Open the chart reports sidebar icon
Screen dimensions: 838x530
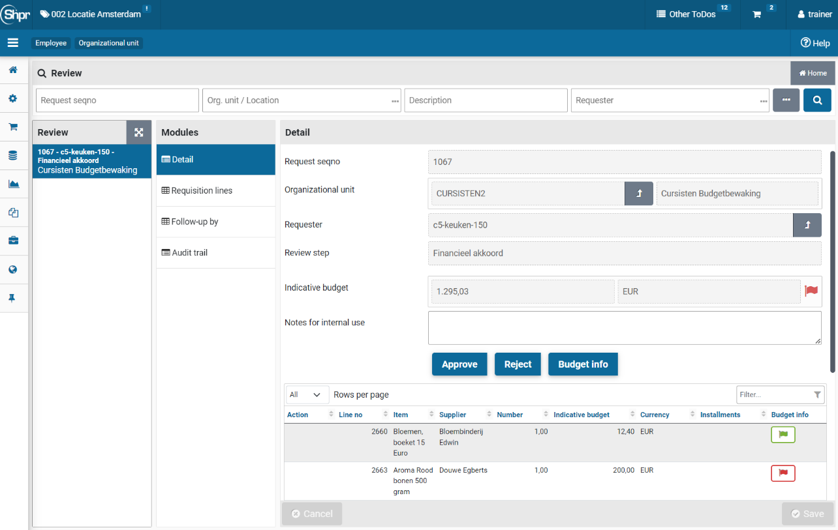pos(13,184)
